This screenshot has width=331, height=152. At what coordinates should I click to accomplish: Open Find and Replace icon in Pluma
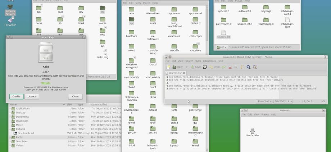tap(255, 67)
